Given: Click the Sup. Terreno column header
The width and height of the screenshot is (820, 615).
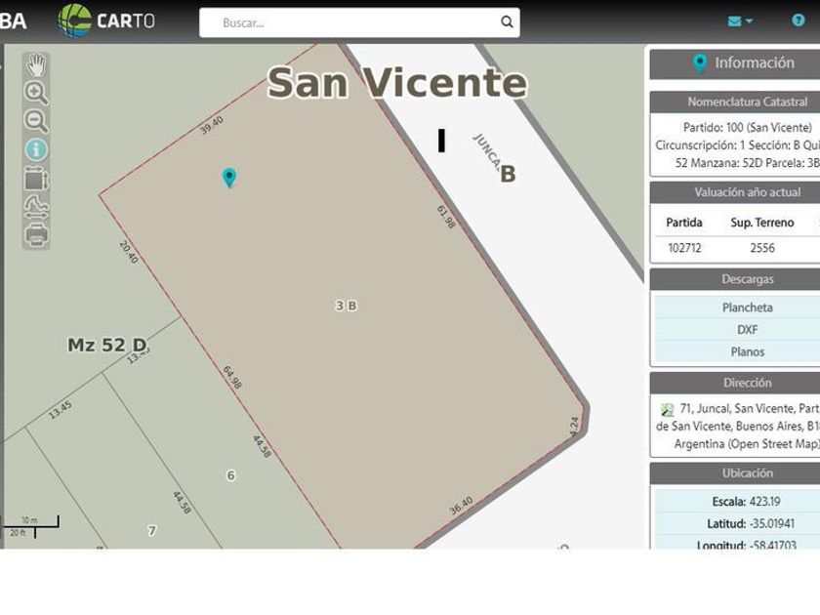Looking at the screenshot, I should coord(762,223).
